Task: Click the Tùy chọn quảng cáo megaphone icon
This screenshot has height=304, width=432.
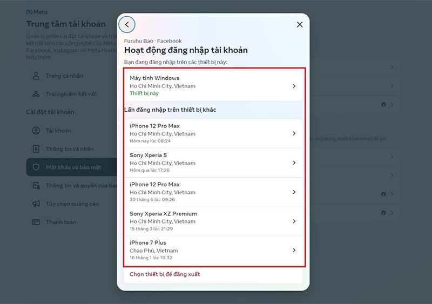Action: click(36, 204)
